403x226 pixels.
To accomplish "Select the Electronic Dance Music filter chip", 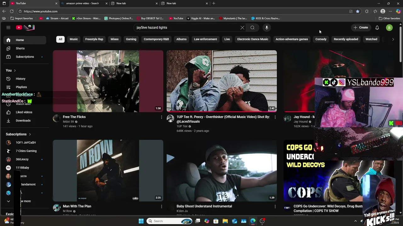I will (253, 39).
